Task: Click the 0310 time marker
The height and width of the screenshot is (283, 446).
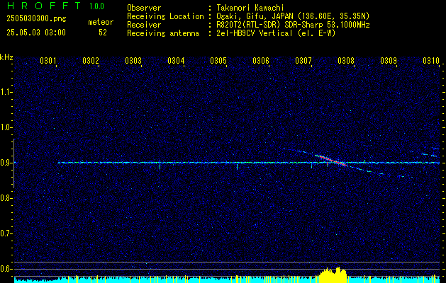Action: pyautogui.click(x=431, y=61)
